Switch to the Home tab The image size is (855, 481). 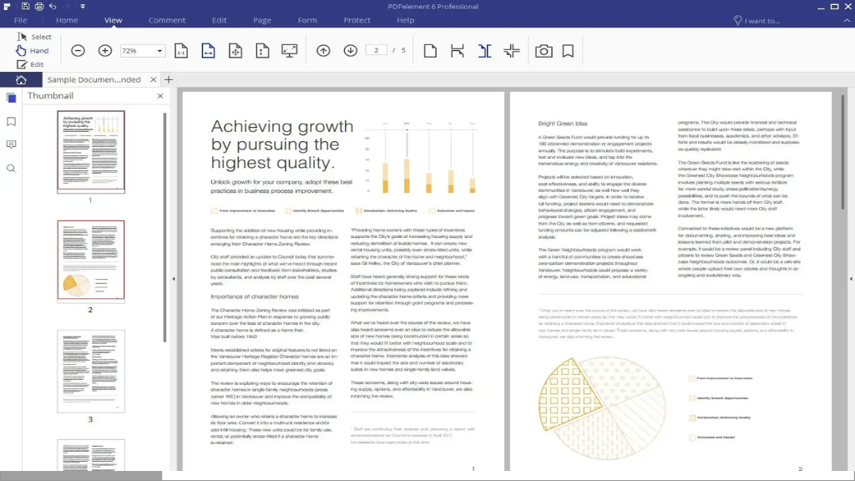click(x=67, y=20)
